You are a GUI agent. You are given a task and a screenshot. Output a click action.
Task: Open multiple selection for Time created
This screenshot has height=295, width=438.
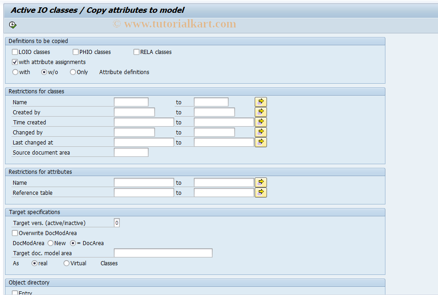click(x=261, y=122)
